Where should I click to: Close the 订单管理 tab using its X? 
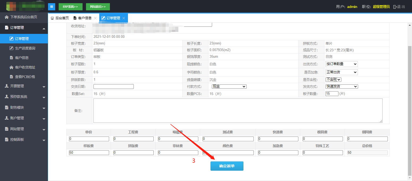coord(124,18)
